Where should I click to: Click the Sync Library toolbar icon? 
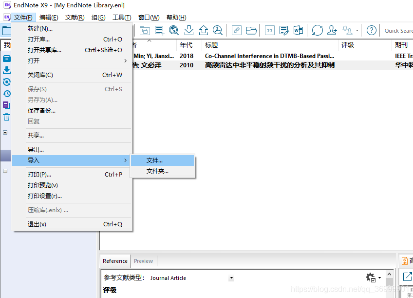click(318, 30)
